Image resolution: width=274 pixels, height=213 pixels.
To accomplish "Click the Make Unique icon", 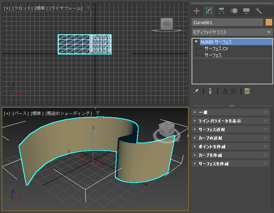I will [224, 91].
